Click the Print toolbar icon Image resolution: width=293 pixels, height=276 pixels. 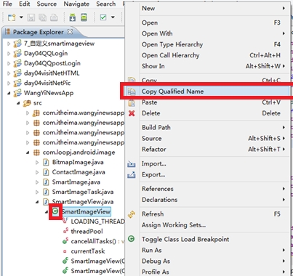tap(54, 17)
